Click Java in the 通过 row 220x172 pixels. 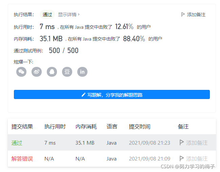112,143
